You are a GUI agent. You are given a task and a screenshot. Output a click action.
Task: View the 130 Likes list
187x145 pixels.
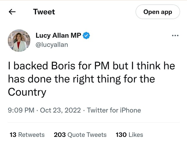(129, 135)
